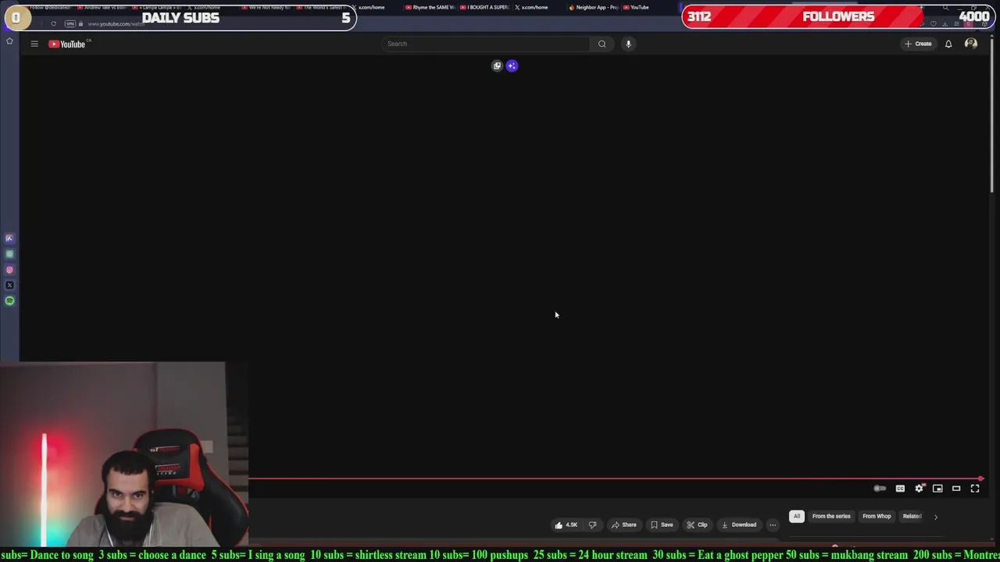This screenshot has width=1000, height=562.
Task: Select the From the series chip
Action: 831,516
